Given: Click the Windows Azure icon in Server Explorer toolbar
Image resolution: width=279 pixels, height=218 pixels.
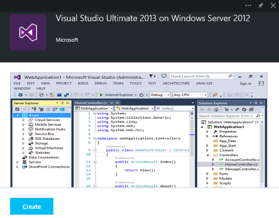Looking at the screenshot, I should click(62, 109).
